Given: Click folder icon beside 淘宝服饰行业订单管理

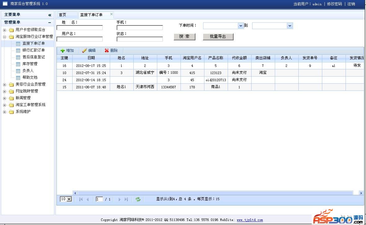Looking at the screenshot, I should click(x=11, y=37).
